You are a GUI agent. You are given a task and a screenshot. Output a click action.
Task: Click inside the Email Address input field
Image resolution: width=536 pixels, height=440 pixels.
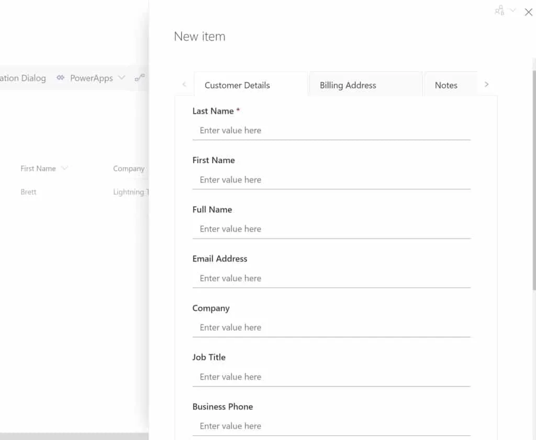click(330, 278)
